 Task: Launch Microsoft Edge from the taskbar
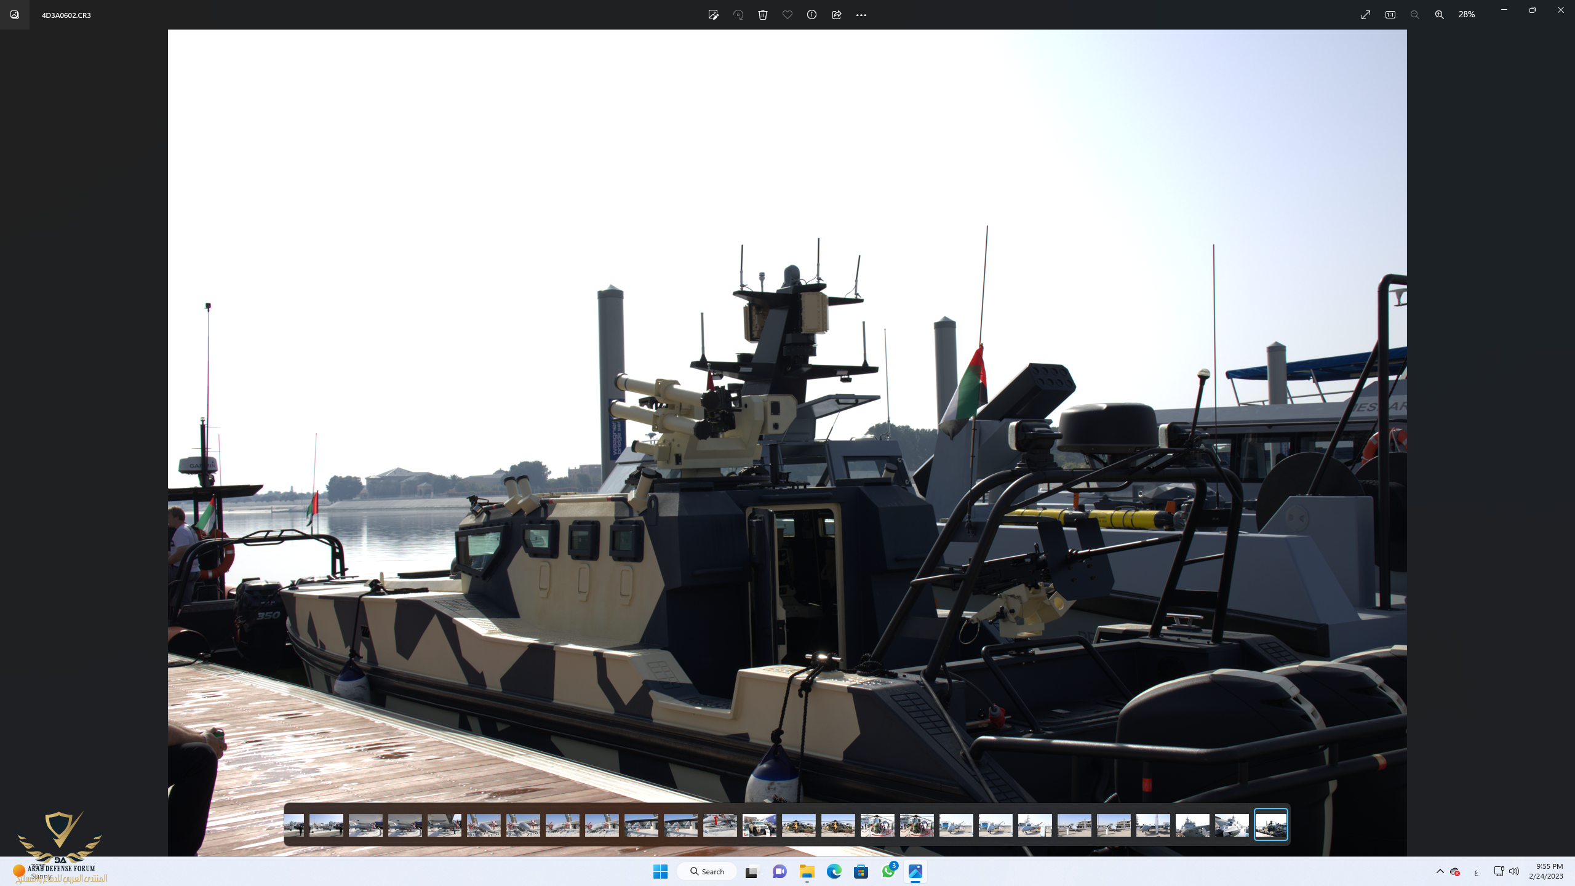834,871
